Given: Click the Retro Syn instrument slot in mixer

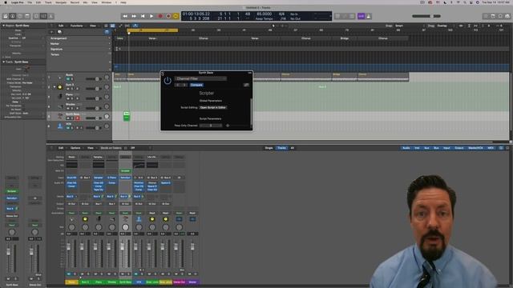Looking at the screenshot, I should pos(125,178).
